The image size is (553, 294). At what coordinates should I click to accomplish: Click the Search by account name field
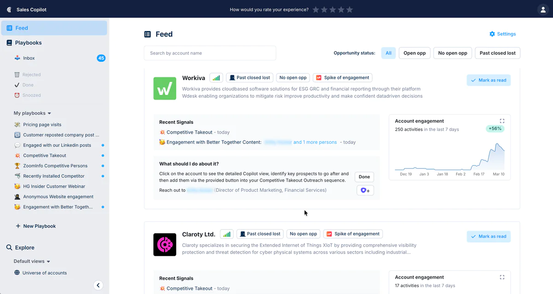pyautogui.click(x=210, y=53)
